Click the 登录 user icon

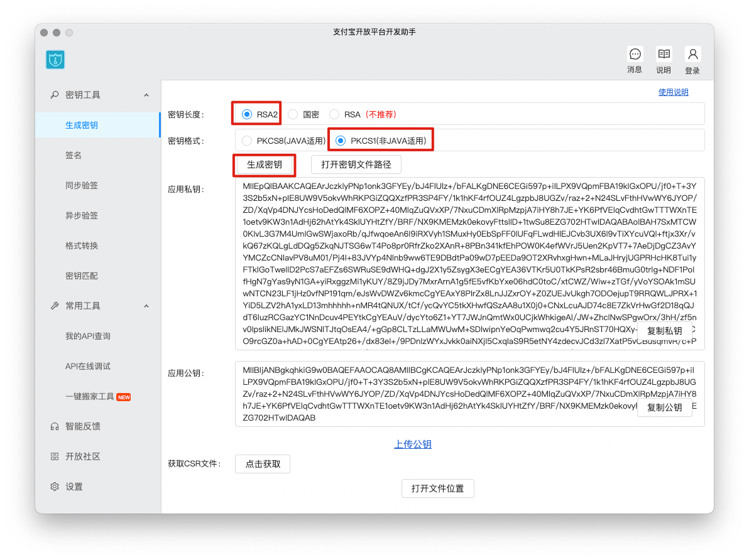click(x=692, y=55)
